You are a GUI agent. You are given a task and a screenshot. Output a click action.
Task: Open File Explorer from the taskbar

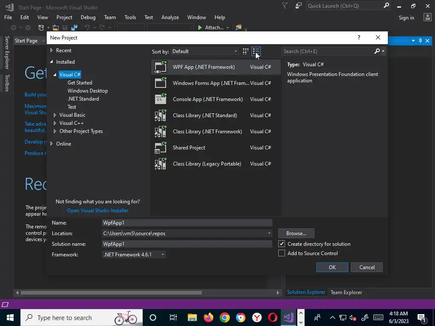point(192,318)
